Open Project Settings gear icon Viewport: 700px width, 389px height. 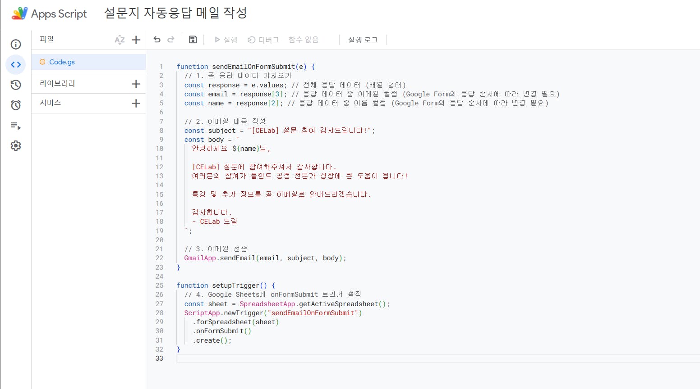pos(16,146)
